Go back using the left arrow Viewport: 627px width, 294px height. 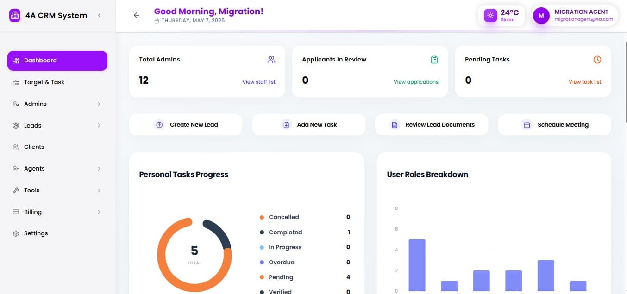click(x=136, y=15)
